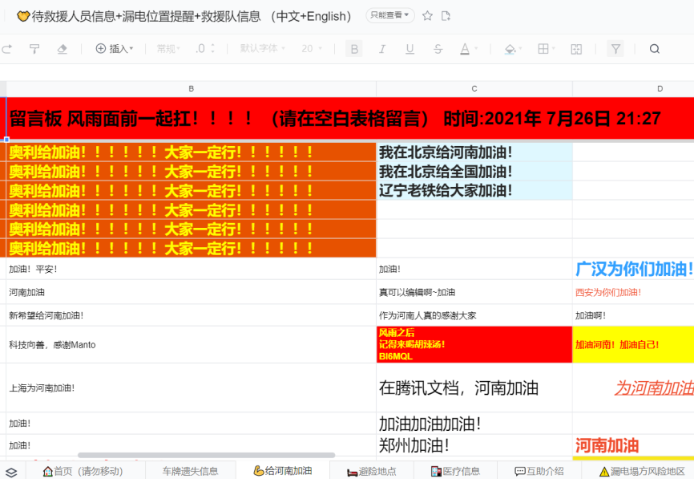
Task: Toggle italic formatting
Action: (382, 49)
